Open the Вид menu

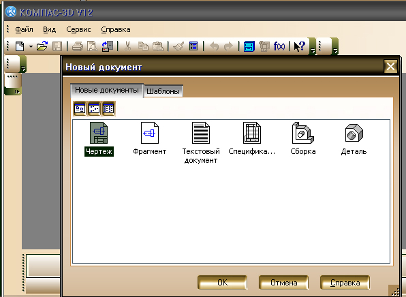click(50, 29)
